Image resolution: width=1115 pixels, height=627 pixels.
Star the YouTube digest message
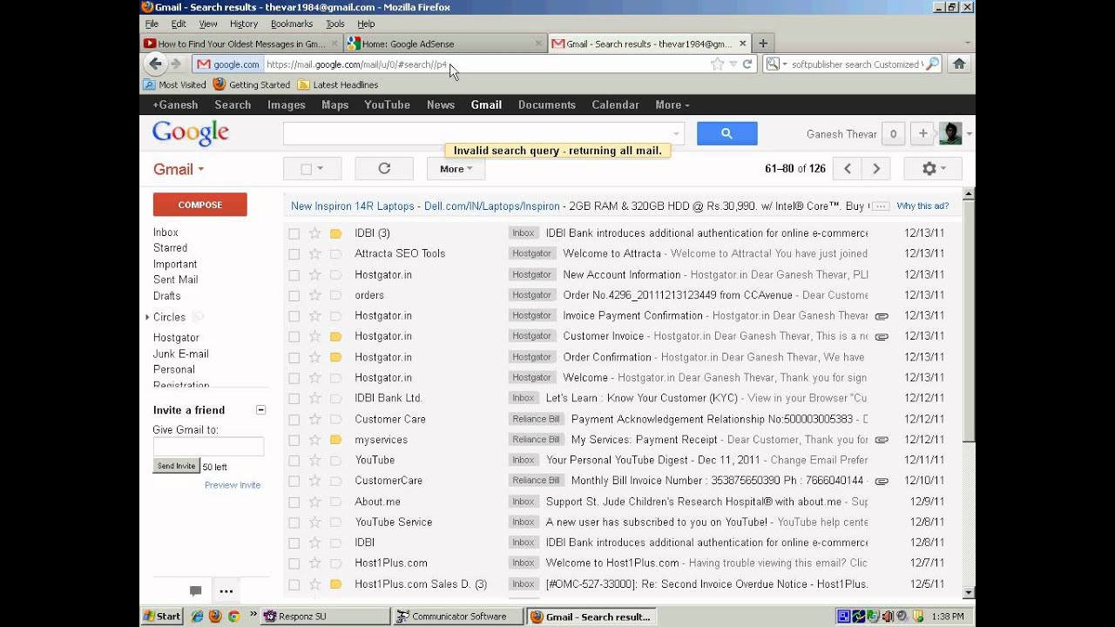(314, 460)
